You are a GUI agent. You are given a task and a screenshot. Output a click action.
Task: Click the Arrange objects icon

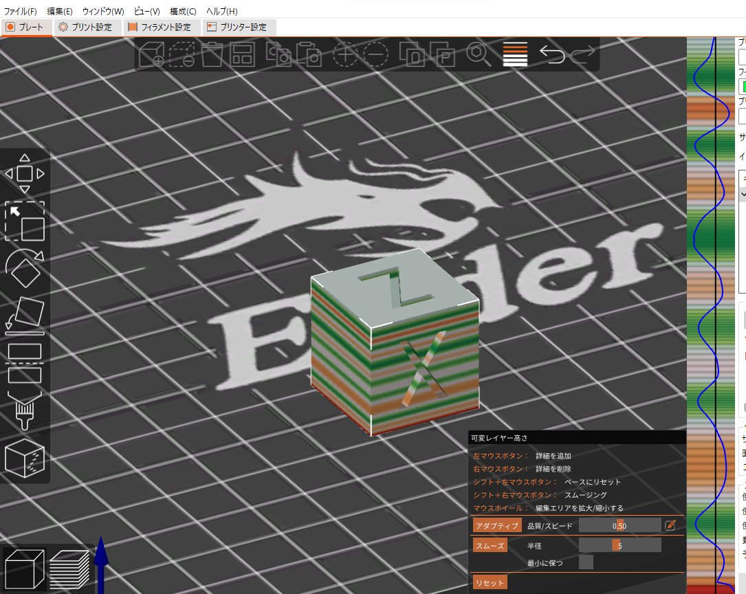[x=242, y=54]
